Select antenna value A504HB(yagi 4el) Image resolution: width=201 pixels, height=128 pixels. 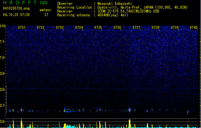113,15
